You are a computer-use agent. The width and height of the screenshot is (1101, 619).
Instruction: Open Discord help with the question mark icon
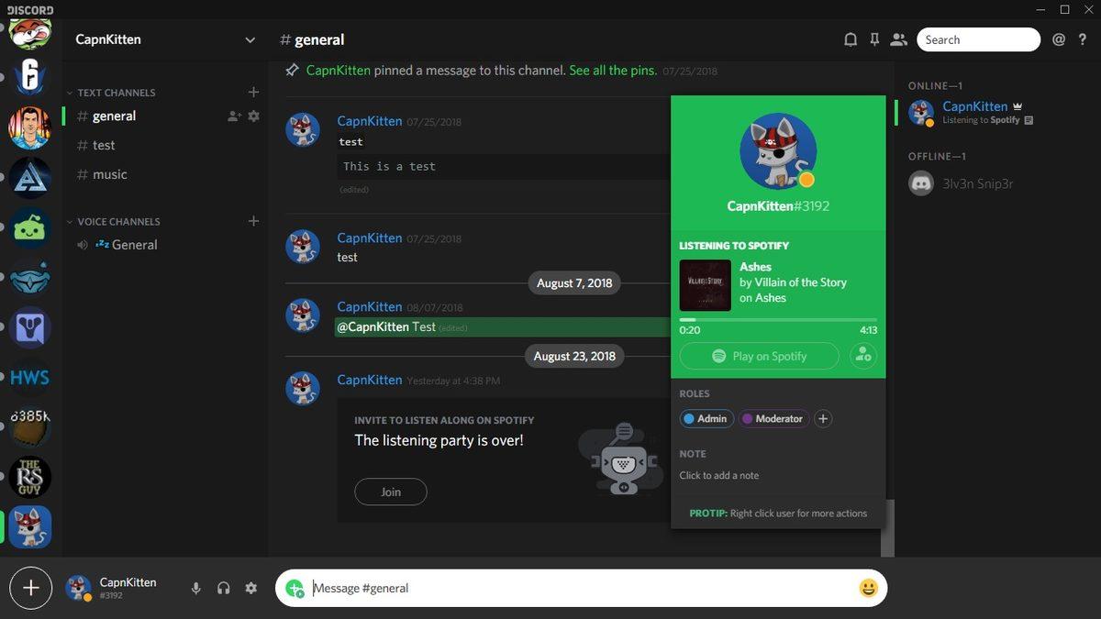[x=1083, y=39]
